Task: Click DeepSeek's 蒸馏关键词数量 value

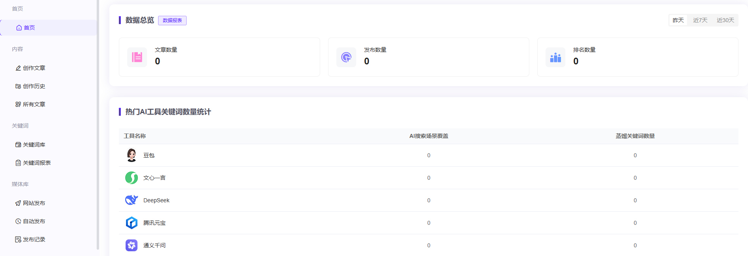Action: pyautogui.click(x=635, y=200)
